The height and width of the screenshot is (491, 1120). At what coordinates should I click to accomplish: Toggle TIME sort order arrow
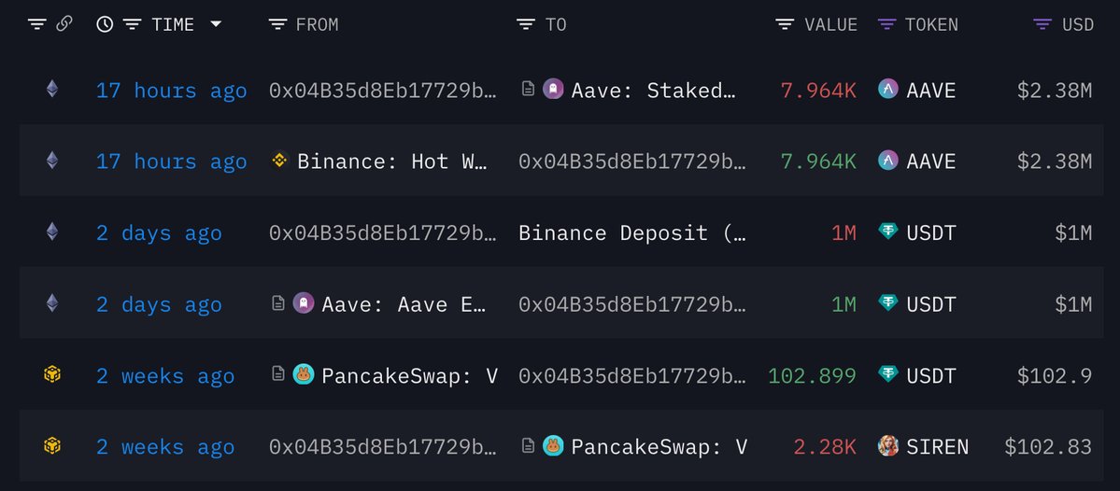pyautogui.click(x=215, y=24)
